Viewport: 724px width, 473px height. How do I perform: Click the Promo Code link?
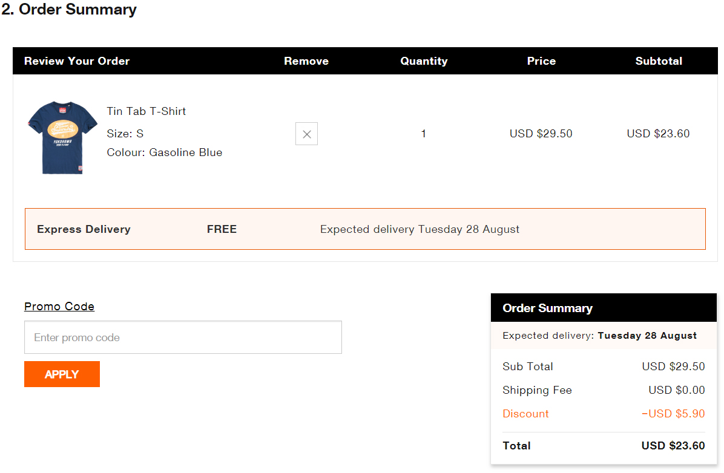(59, 307)
